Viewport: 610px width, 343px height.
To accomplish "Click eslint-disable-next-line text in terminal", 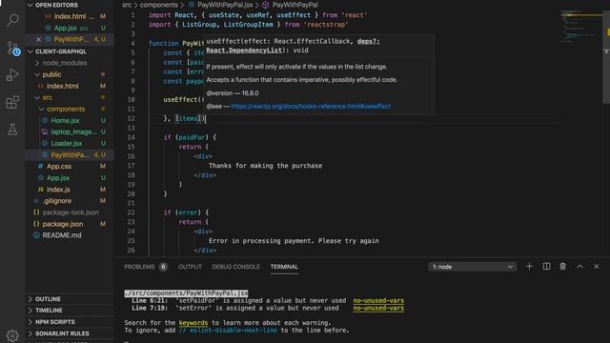I will point(228,331).
